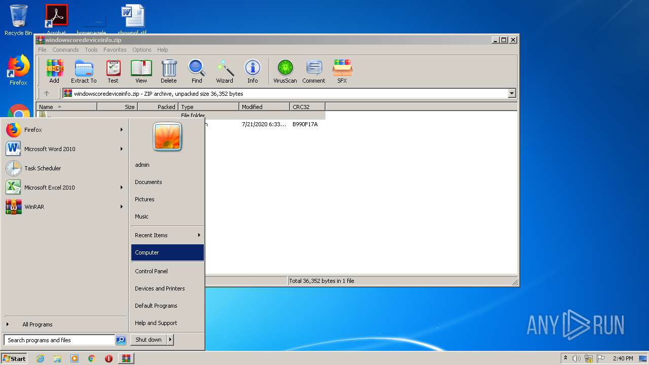Select the B990F17A CRC32 value
This screenshot has height=365, width=649.
305,124
